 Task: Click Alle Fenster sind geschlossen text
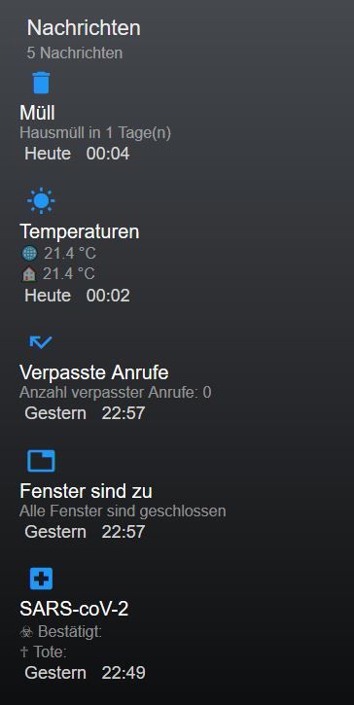(x=123, y=511)
